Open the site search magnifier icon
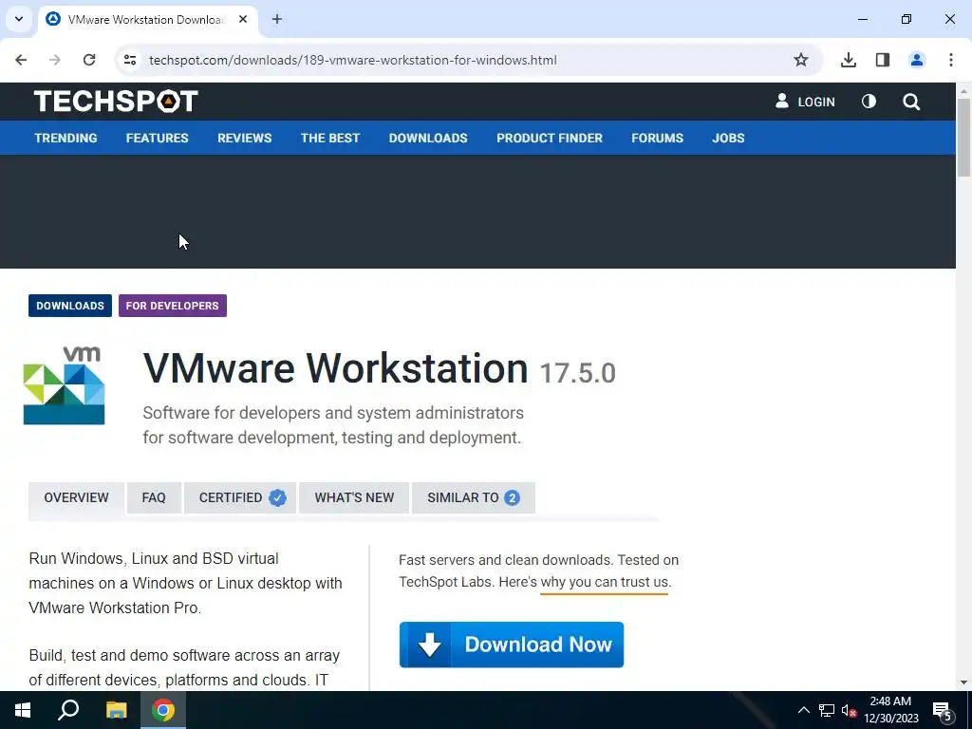The height and width of the screenshot is (729, 972). pos(911,102)
